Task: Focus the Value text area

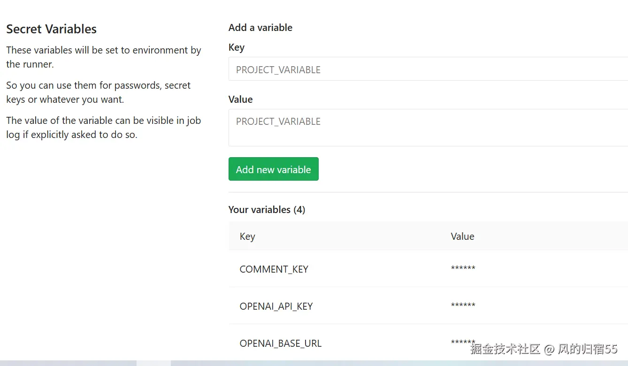Action: [x=427, y=128]
